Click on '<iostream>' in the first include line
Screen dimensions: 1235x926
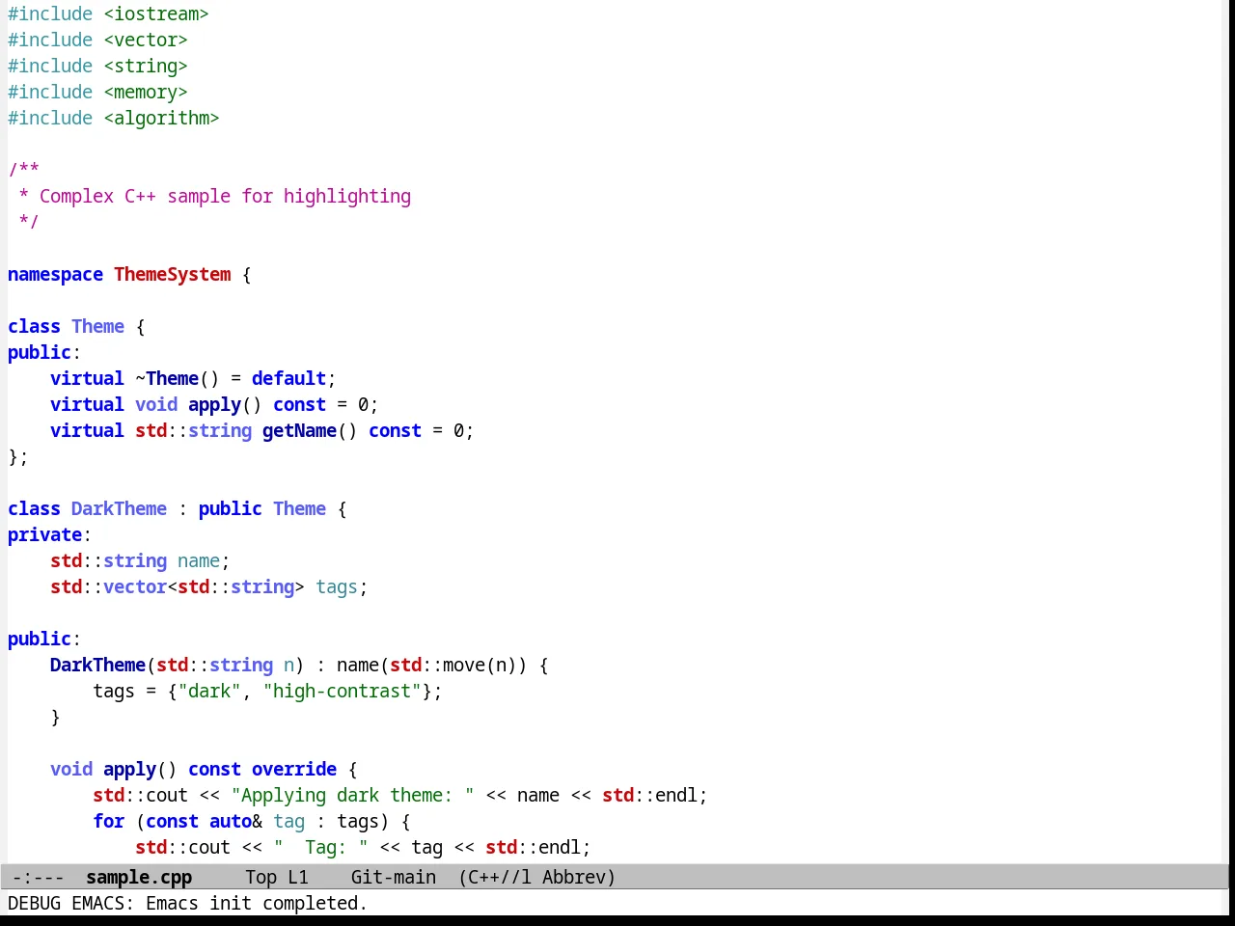coord(156,14)
